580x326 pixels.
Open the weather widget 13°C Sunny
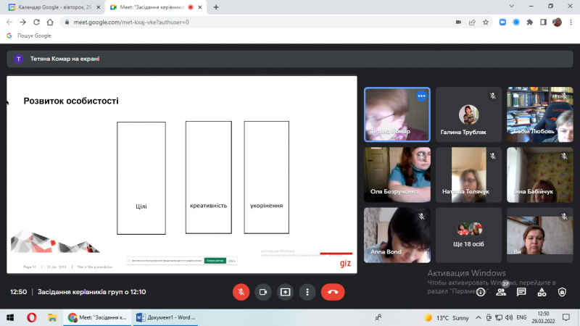coord(447,318)
